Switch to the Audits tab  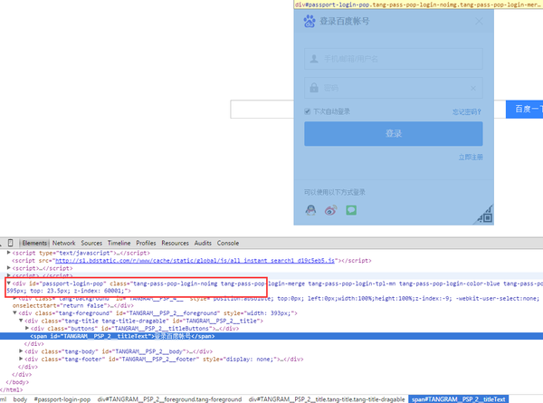[203, 243]
